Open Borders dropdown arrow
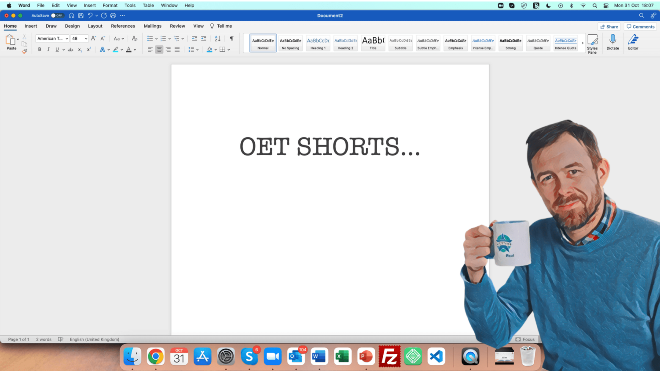 (x=229, y=50)
